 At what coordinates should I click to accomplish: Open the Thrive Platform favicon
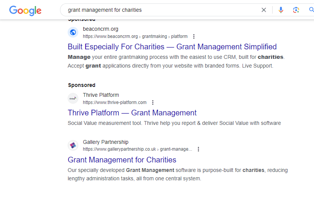(x=73, y=98)
